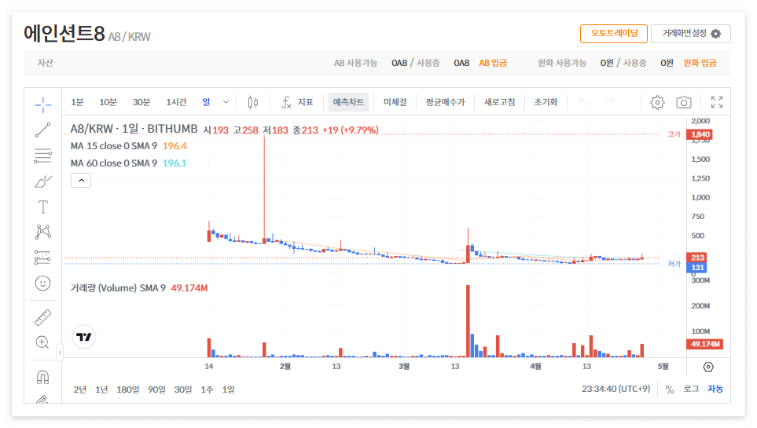Select the 일 daily interval
Viewport: 757px width, 428px height.
pos(206,102)
